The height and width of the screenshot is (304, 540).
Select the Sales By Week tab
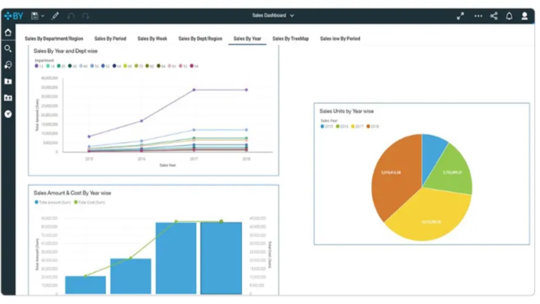[152, 38]
